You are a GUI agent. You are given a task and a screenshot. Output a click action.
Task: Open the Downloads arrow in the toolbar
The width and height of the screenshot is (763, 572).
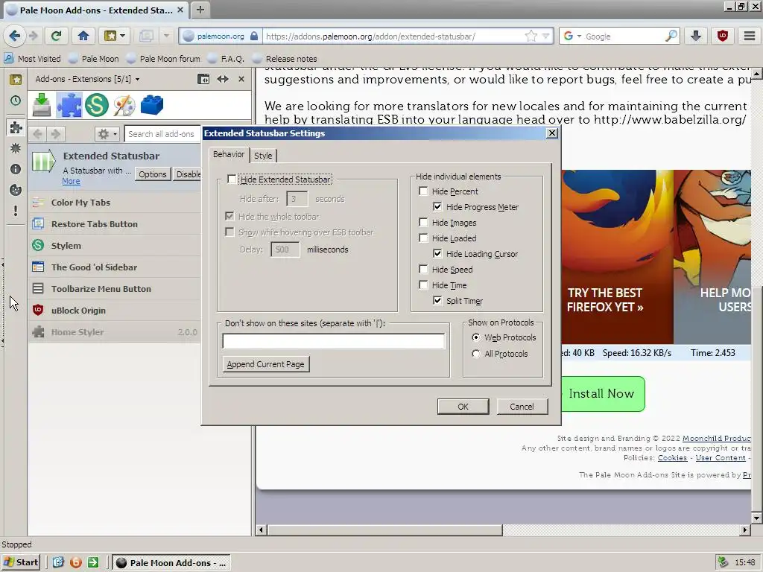tap(696, 36)
